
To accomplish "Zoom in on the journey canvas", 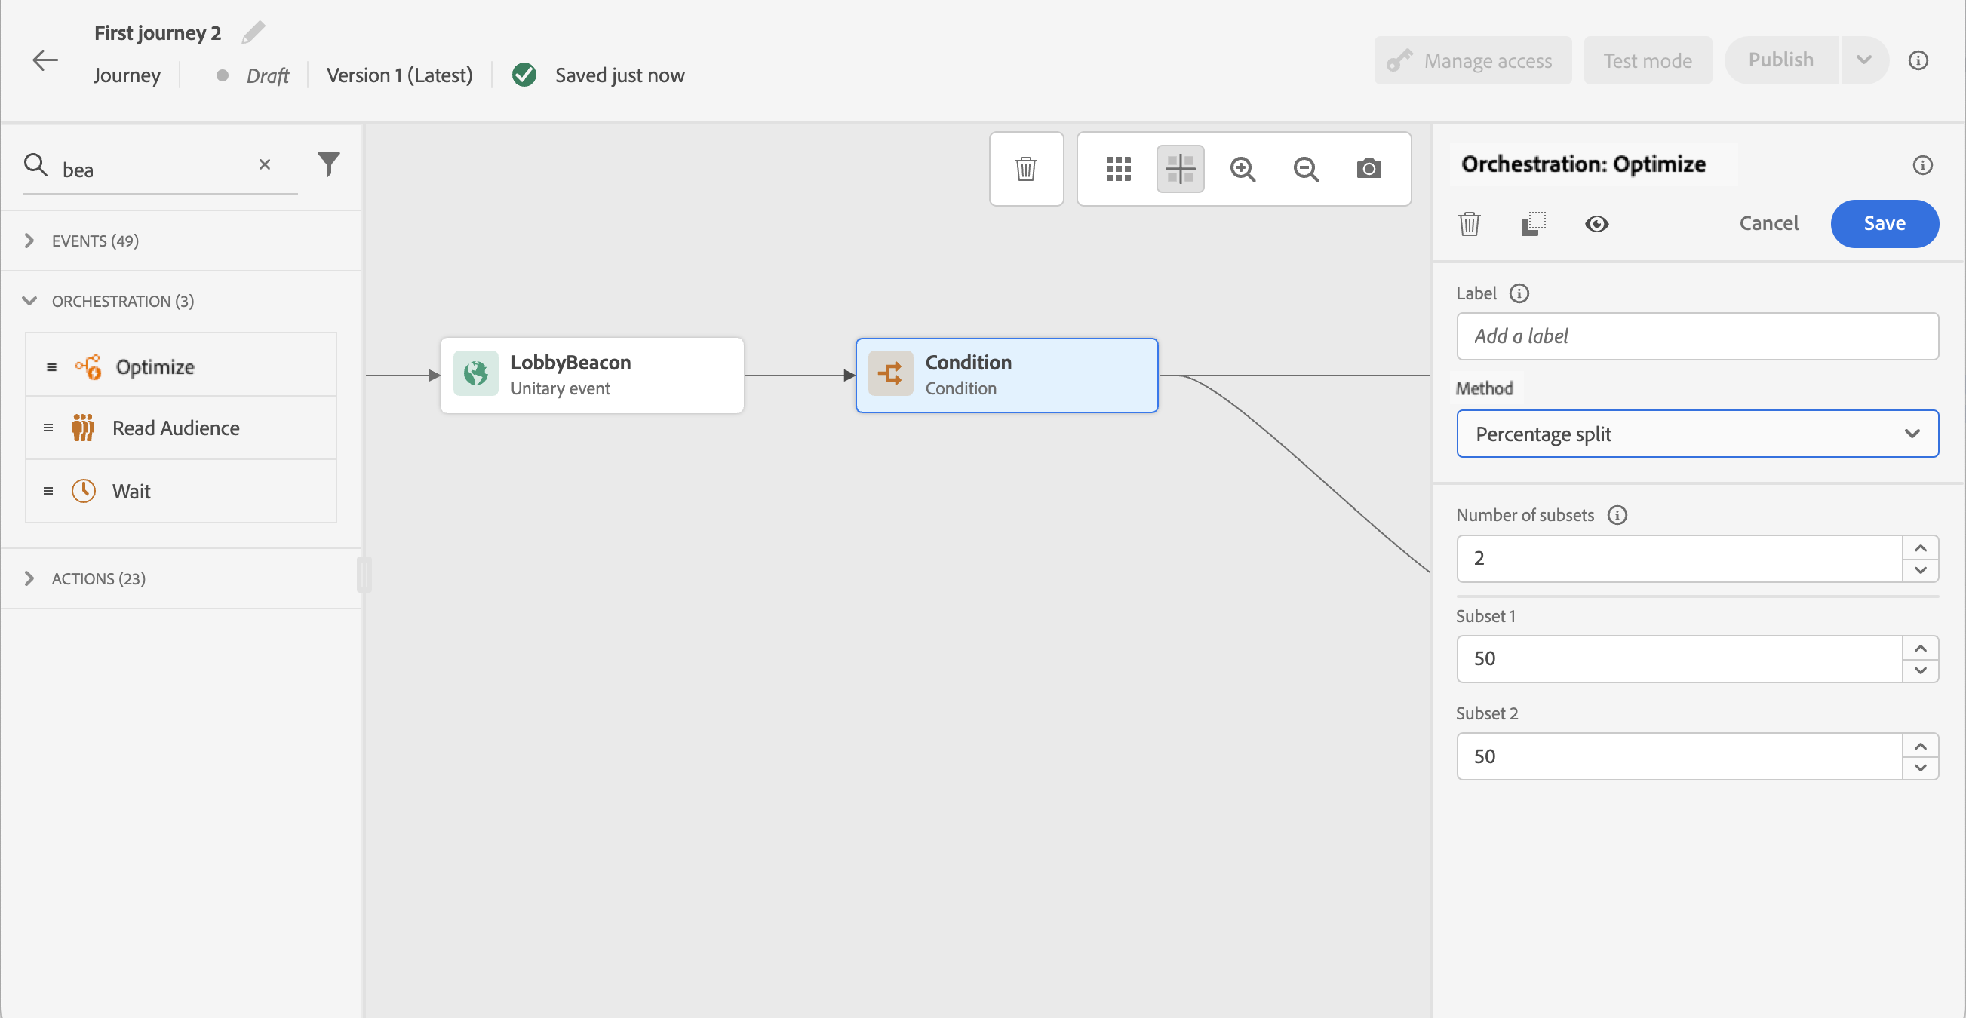I will (x=1243, y=169).
